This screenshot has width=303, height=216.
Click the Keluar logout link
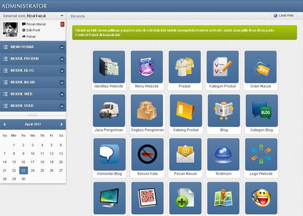(31, 36)
